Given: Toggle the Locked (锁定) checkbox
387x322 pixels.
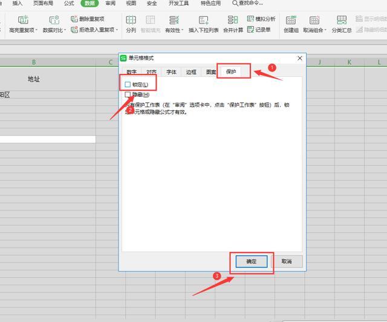Looking at the screenshot, I should [128, 85].
